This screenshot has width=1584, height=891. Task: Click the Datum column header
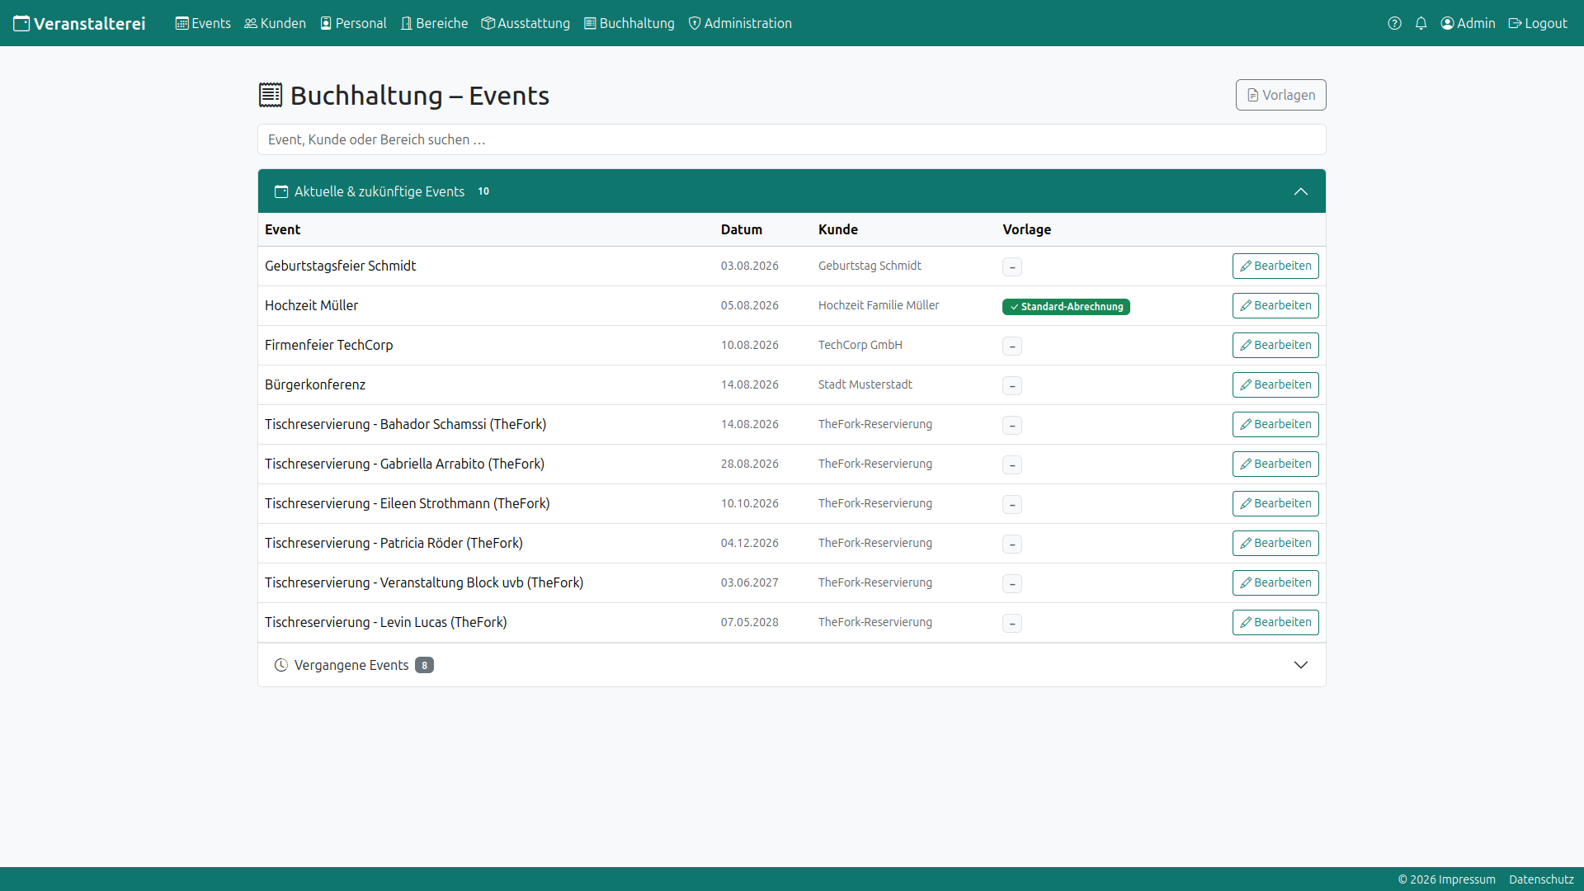coord(742,229)
